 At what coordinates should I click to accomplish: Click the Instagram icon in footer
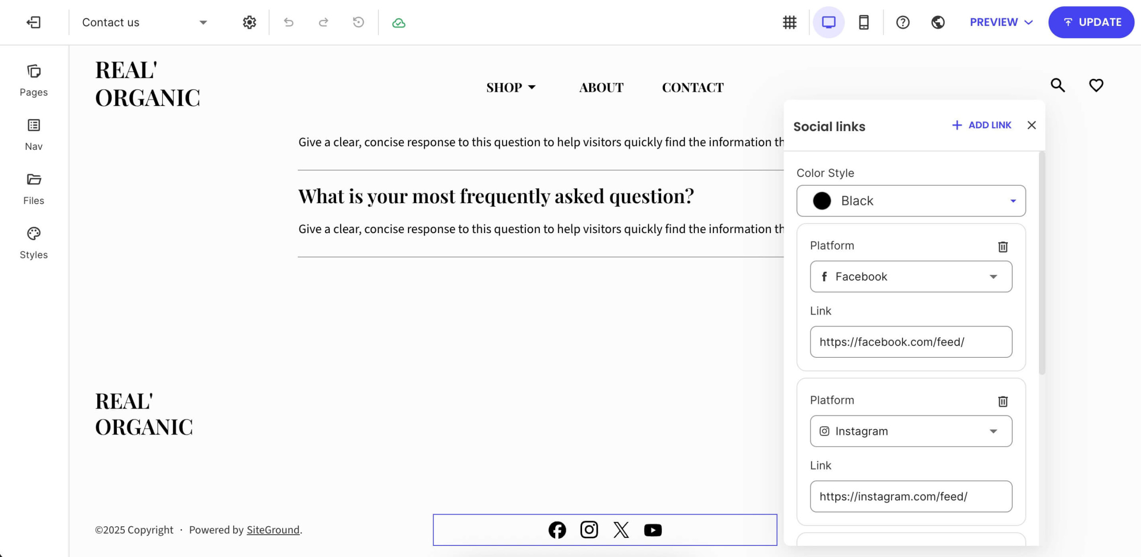point(589,530)
